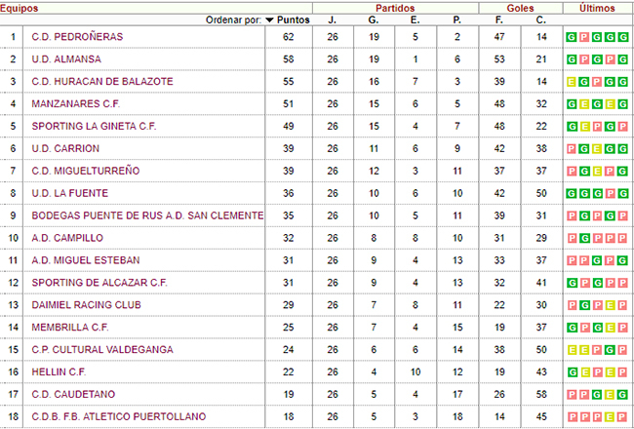Sort teams by G. wins column
The width and height of the screenshot is (634, 429).
[374, 20]
